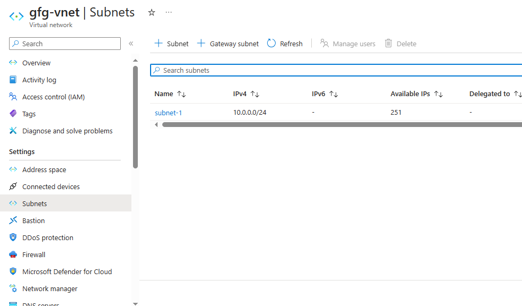Image resolution: width=522 pixels, height=306 pixels.
Task: Add a Gateway subnet
Action: (x=228, y=44)
